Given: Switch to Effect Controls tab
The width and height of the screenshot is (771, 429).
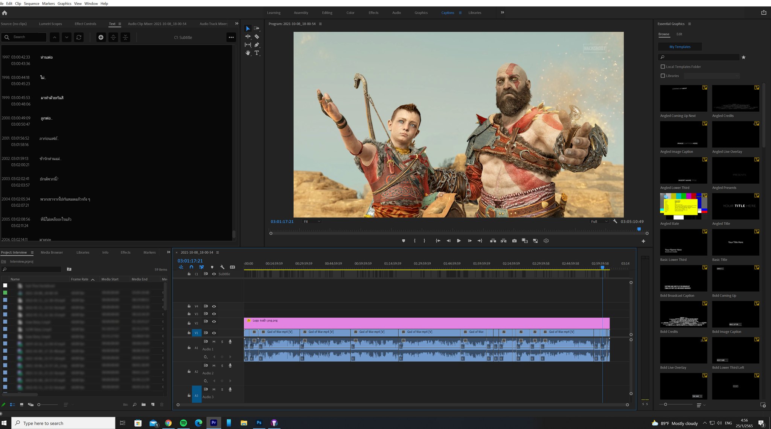Looking at the screenshot, I should 85,24.
